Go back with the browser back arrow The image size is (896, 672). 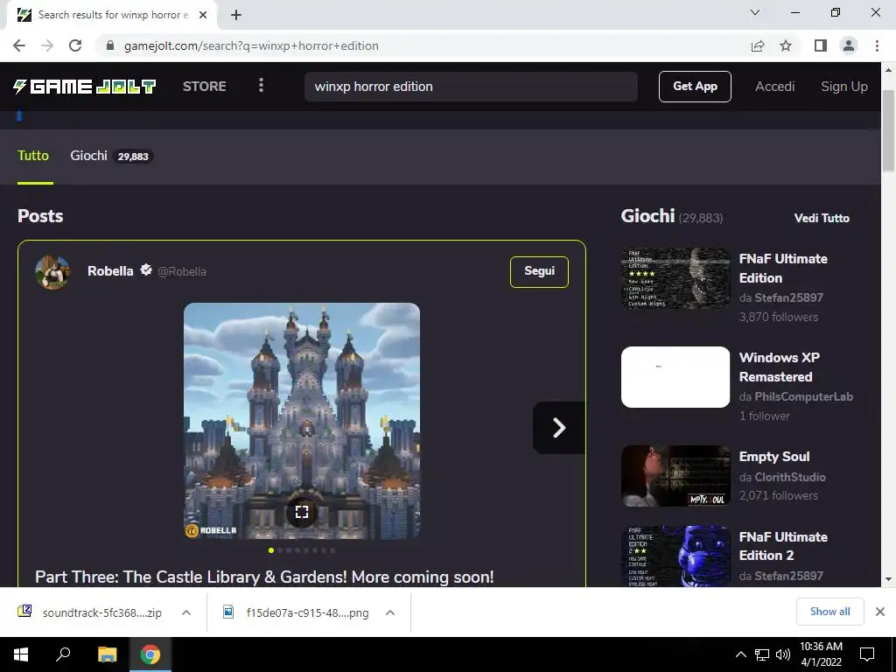[19, 45]
